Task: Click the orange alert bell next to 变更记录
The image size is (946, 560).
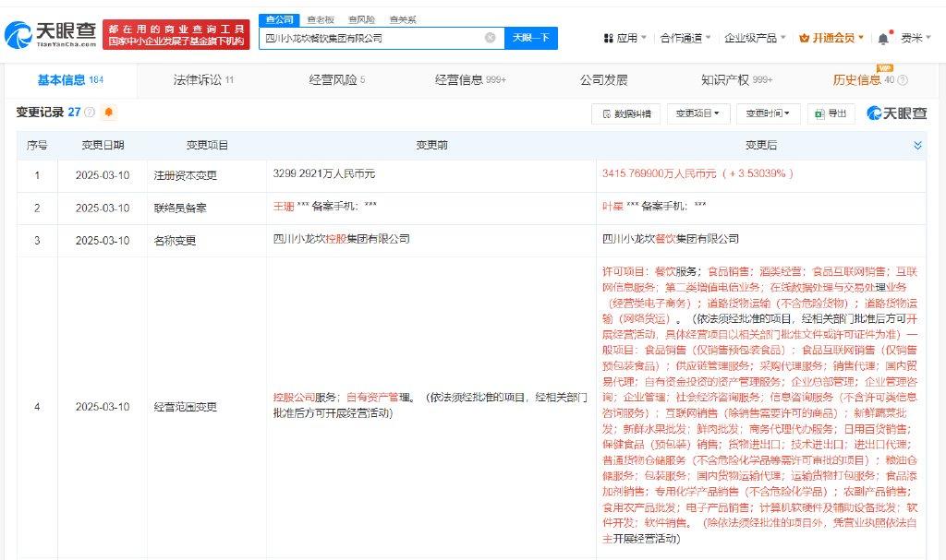Action: (109, 113)
